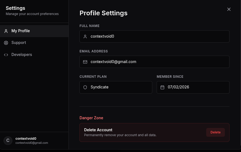Click the code brackets icon beside Developers
Screen dimensions: 241x152
click(6, 55)
